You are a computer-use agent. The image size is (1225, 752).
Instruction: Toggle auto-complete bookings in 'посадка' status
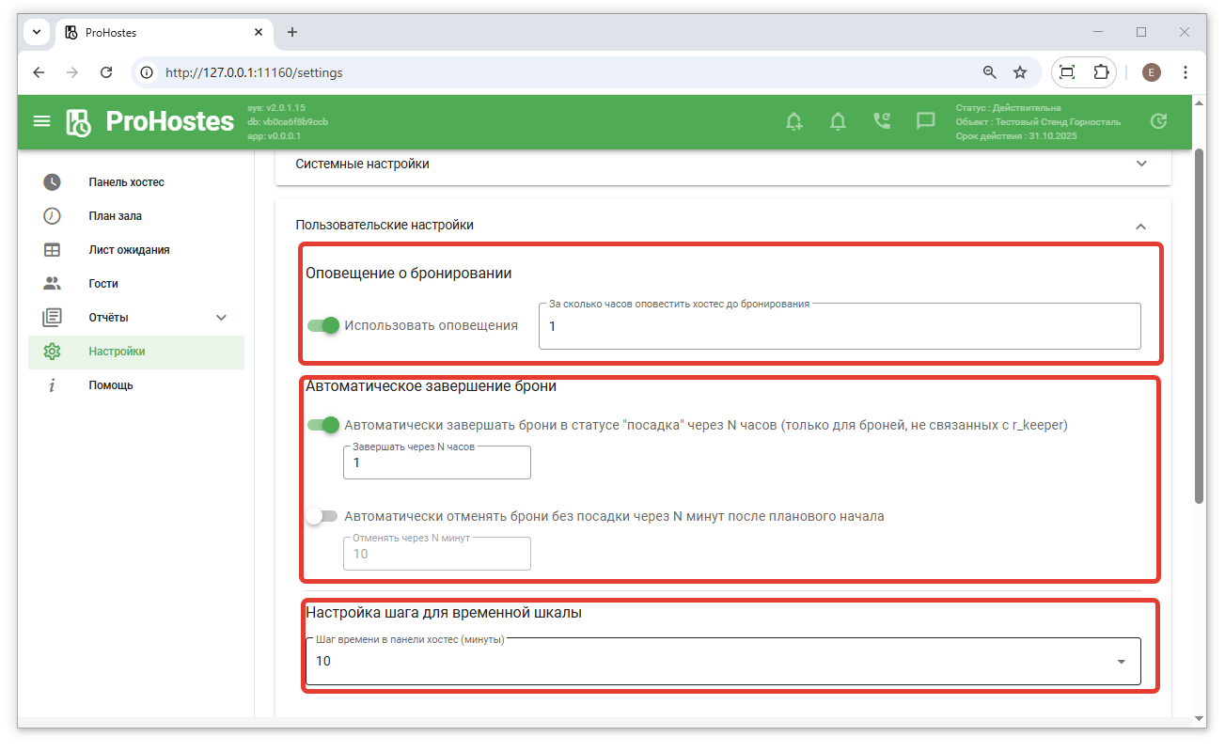[323, 425]
